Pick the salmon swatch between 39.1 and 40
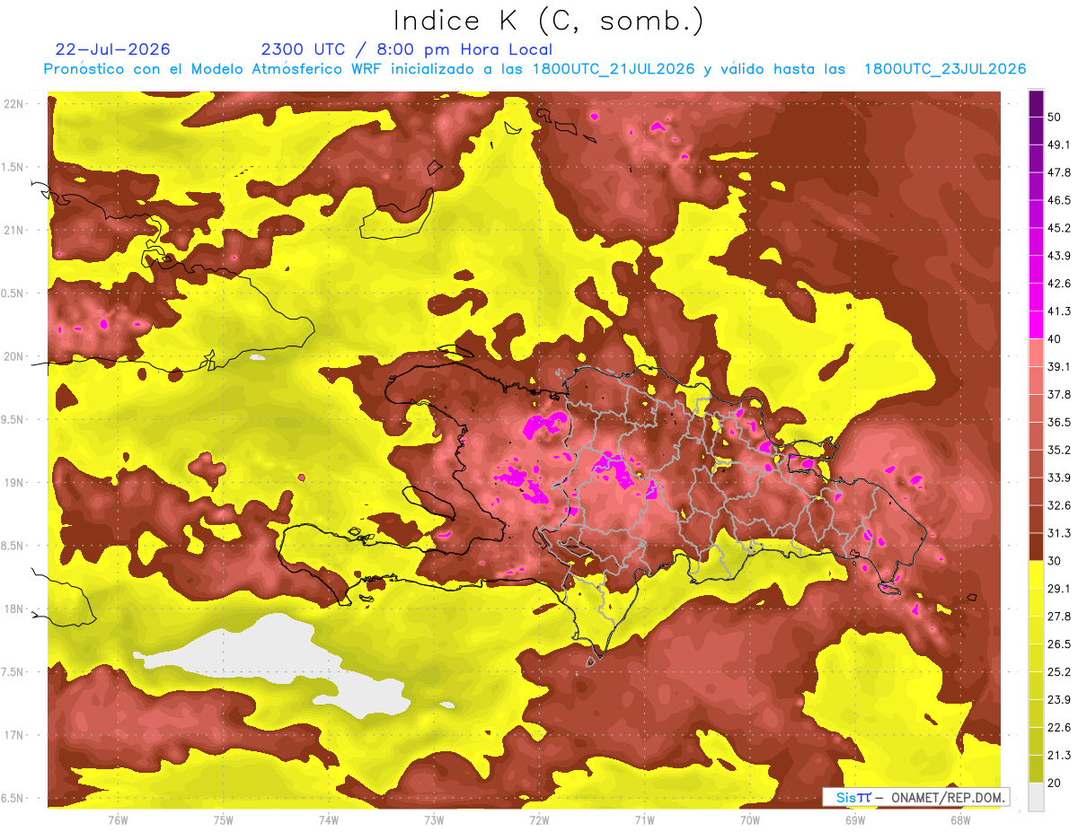Image resolution: width=1078 pixels, height=832 pixels. (1036, 353)
